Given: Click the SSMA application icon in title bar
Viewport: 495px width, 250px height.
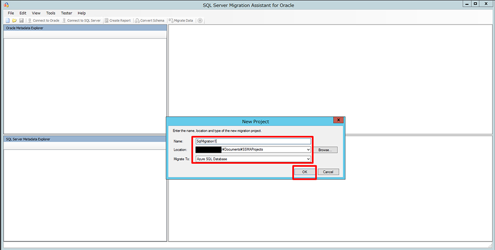Looking at the screenshot, I should coord(6,5).
